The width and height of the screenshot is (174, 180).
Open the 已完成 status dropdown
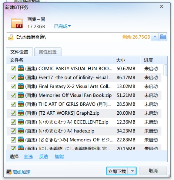[x=62, y=26]
